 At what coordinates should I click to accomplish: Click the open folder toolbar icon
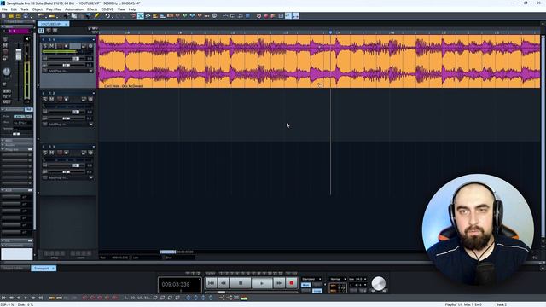point(11,15)
